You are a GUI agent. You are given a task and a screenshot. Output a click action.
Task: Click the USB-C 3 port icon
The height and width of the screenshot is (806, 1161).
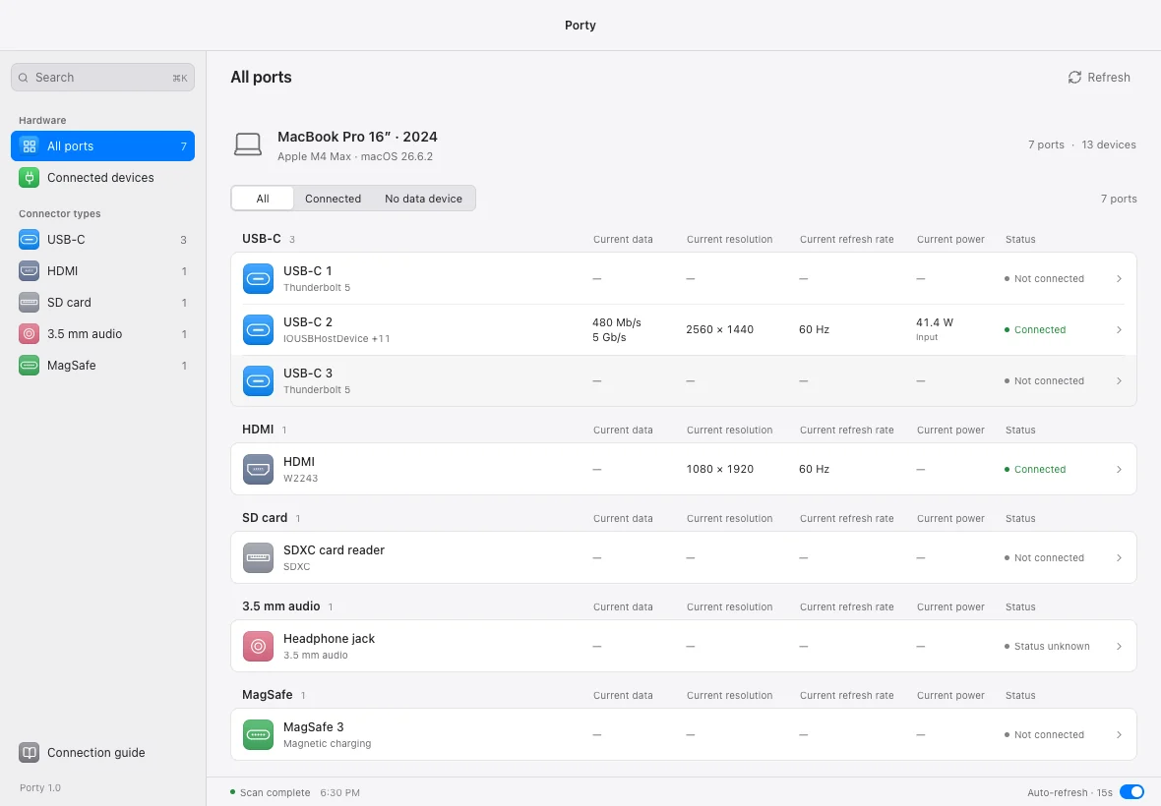259,380
